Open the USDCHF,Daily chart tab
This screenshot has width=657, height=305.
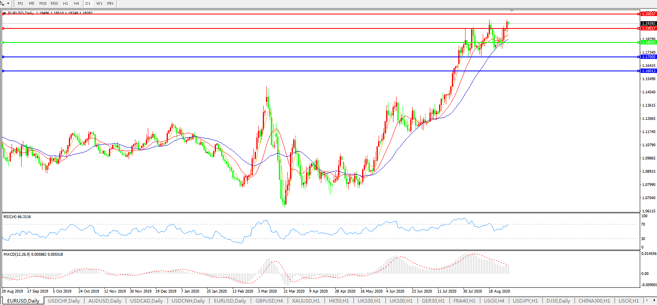pyautogui.click(x=64, y=301)
